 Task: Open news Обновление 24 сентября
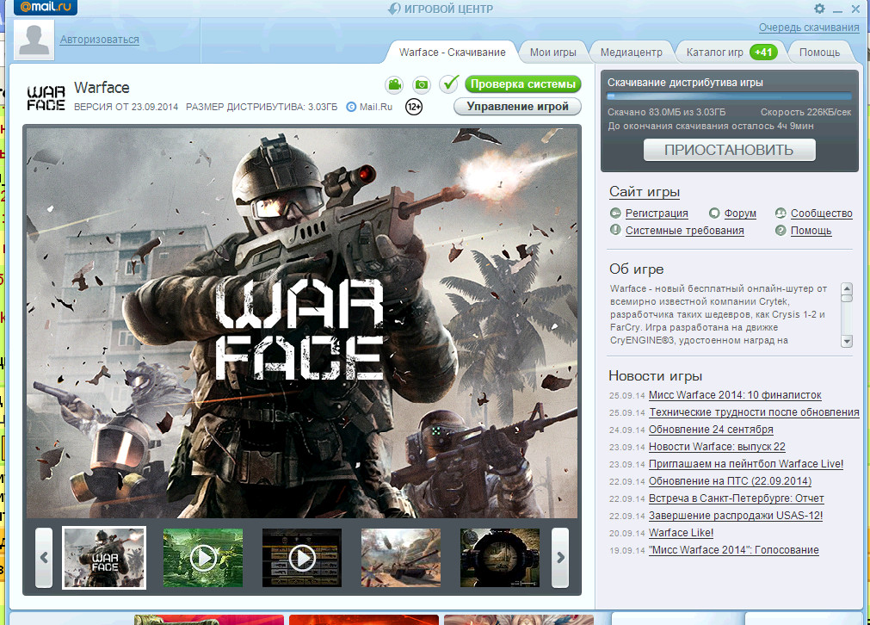point(711,429)
